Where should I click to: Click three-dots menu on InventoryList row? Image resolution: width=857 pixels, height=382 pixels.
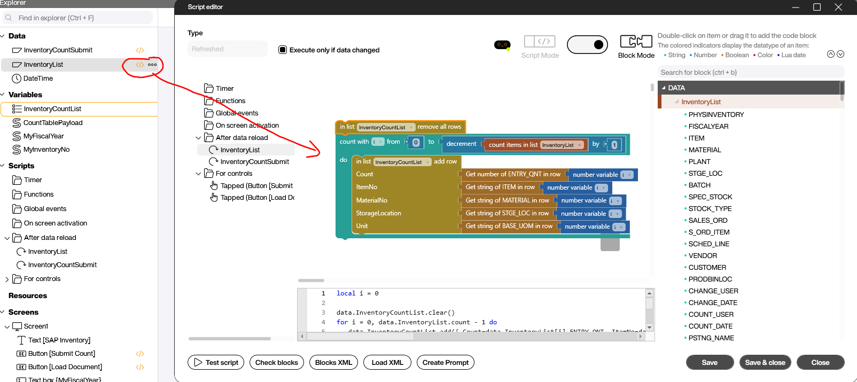[x=153, y=65]
